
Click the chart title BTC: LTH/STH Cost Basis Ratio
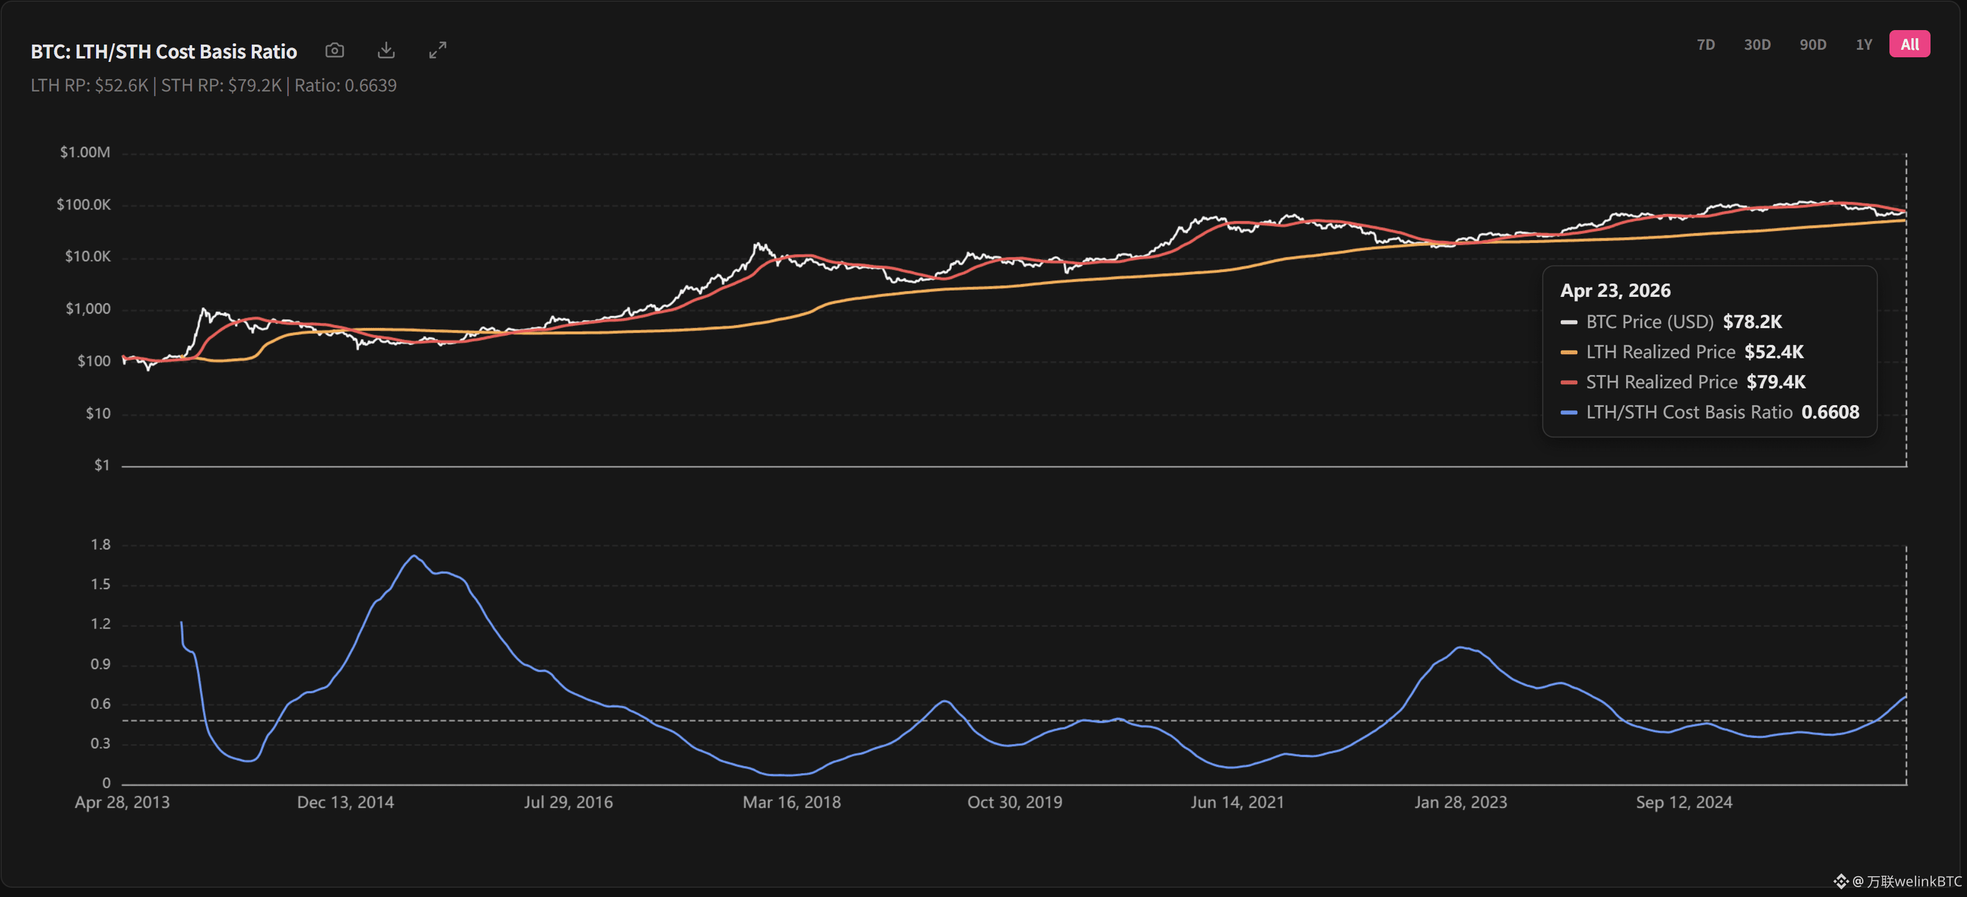(x=163, y=51)
